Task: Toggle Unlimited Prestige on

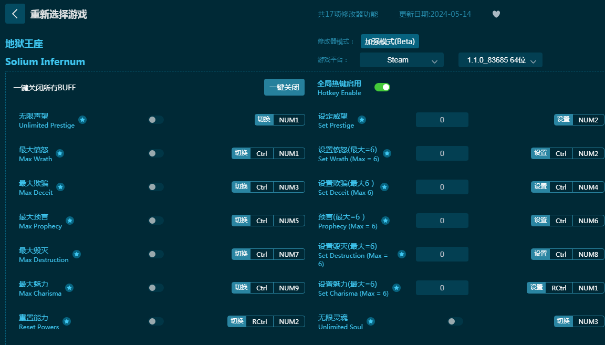Action: coord(156,120)
